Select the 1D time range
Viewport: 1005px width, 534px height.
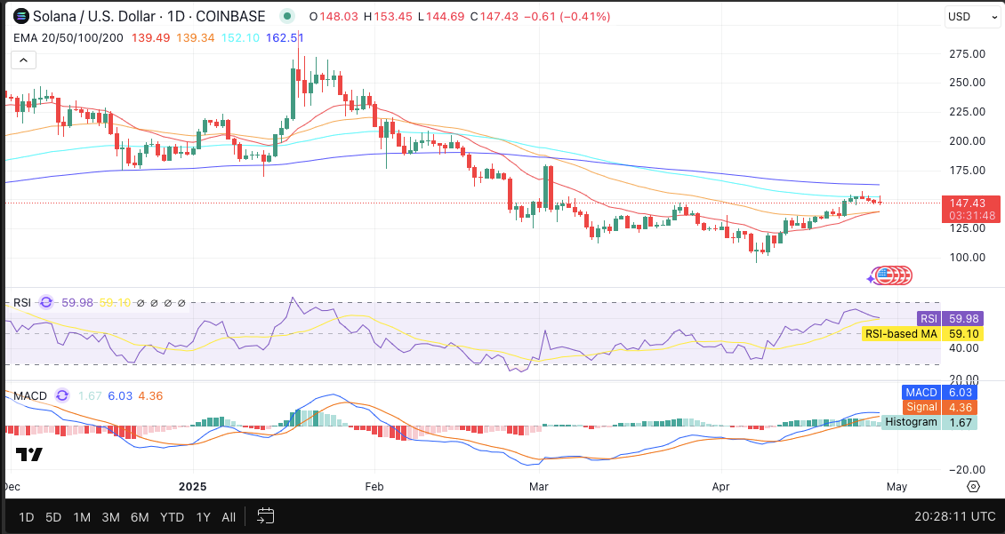27,517
